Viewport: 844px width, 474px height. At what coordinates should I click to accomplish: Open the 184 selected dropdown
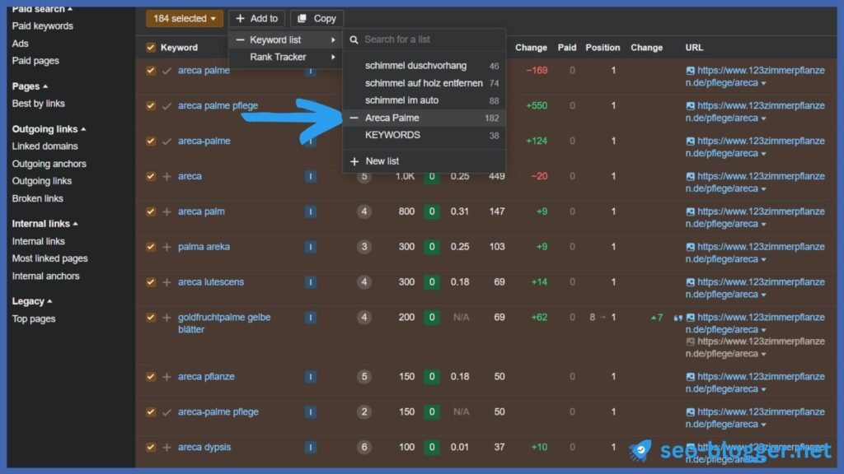184,18
